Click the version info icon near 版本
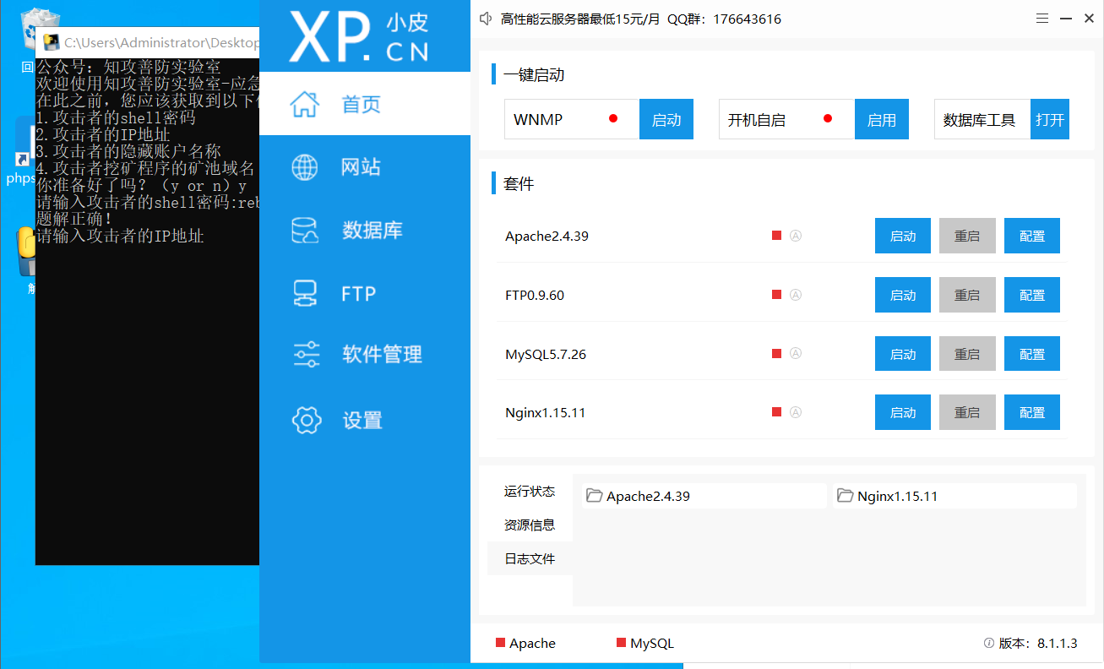This screenshot has height=669, width=1104. (988, 643)
